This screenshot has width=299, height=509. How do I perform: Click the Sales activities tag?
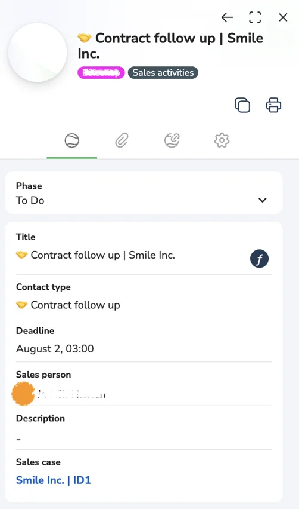tap(163, 73)
